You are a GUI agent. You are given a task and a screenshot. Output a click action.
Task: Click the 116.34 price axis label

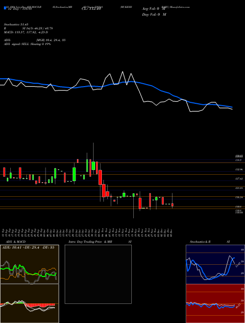(239, 197)
